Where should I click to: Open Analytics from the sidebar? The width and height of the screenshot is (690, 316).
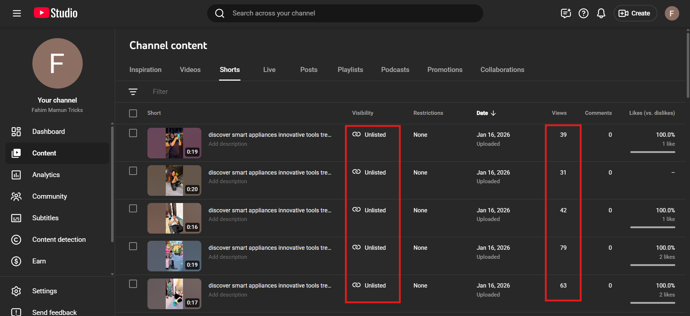pos(46,175)
